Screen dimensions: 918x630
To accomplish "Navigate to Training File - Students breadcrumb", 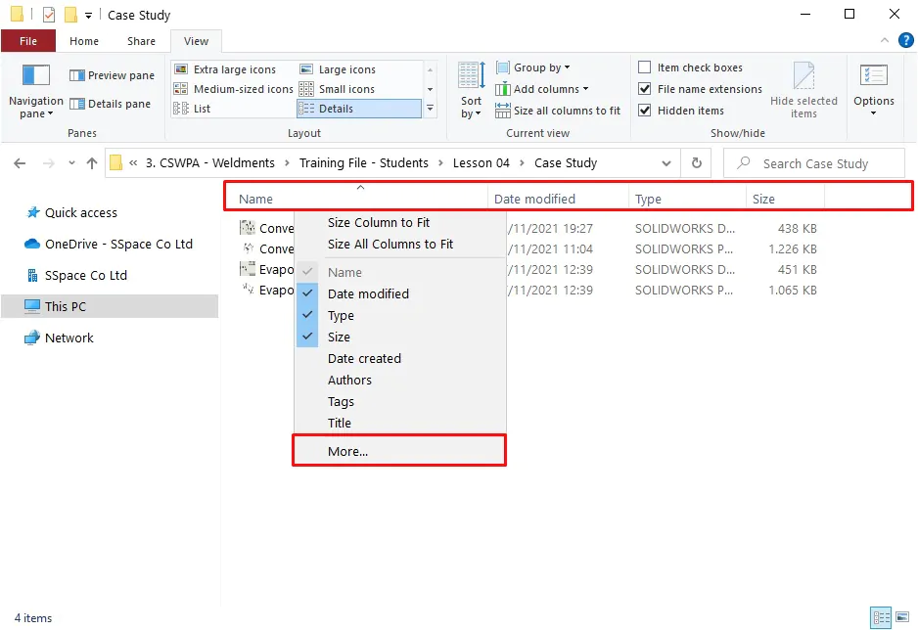I will point(363,163).
